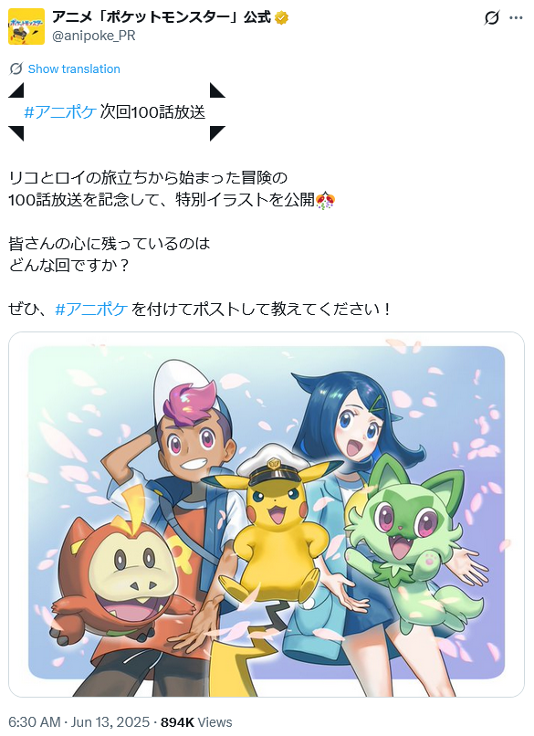This screenshot has width=534, height=736.
Task: Click the top-left black triangle decoration
Action: click(16, 90)
